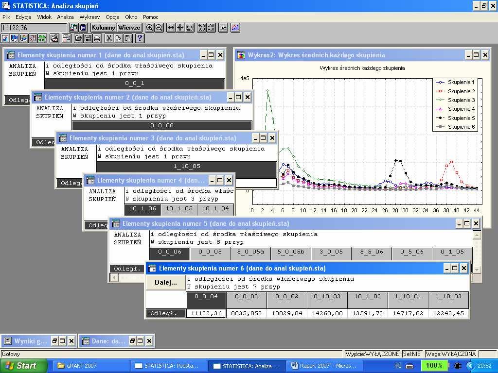Select header 0_0_08 in cluster 2 window

tap(162, 126)
